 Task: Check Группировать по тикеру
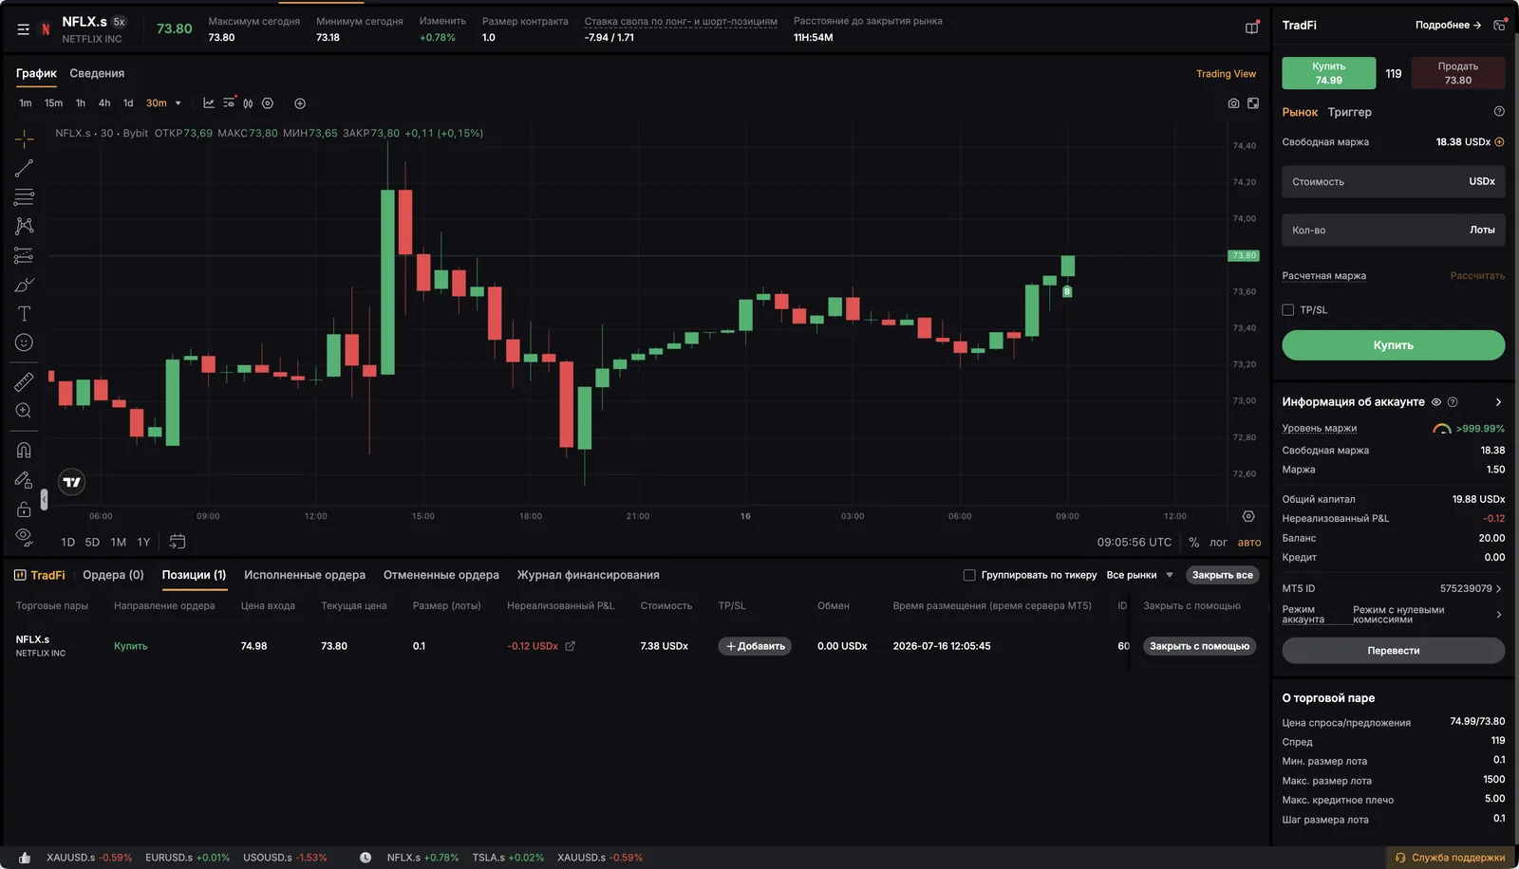(969, 575)
